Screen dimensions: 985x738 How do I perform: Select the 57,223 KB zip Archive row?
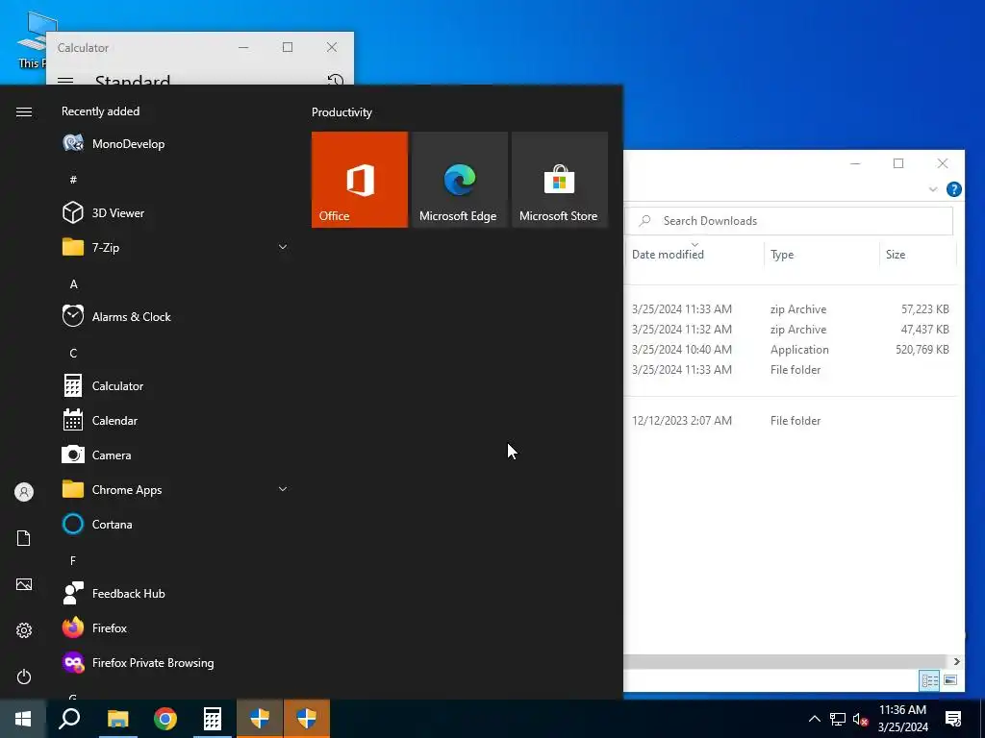791,309
